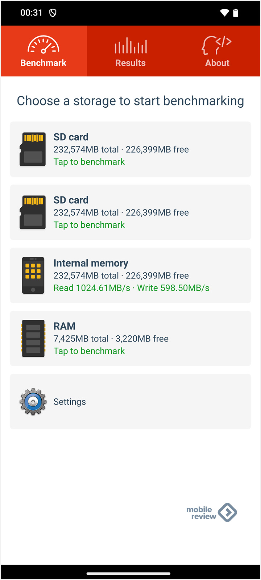Tap the VPN shield status icon
The height and width of the screenshot is (580, 261).
click(53, 13)
